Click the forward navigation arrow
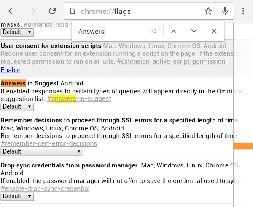The width and height of the screenshot is (253, 207). 32,11
